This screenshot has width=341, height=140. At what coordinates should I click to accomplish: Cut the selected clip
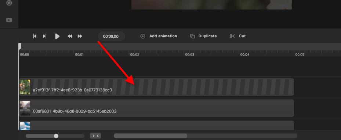(x=238, y=36)
